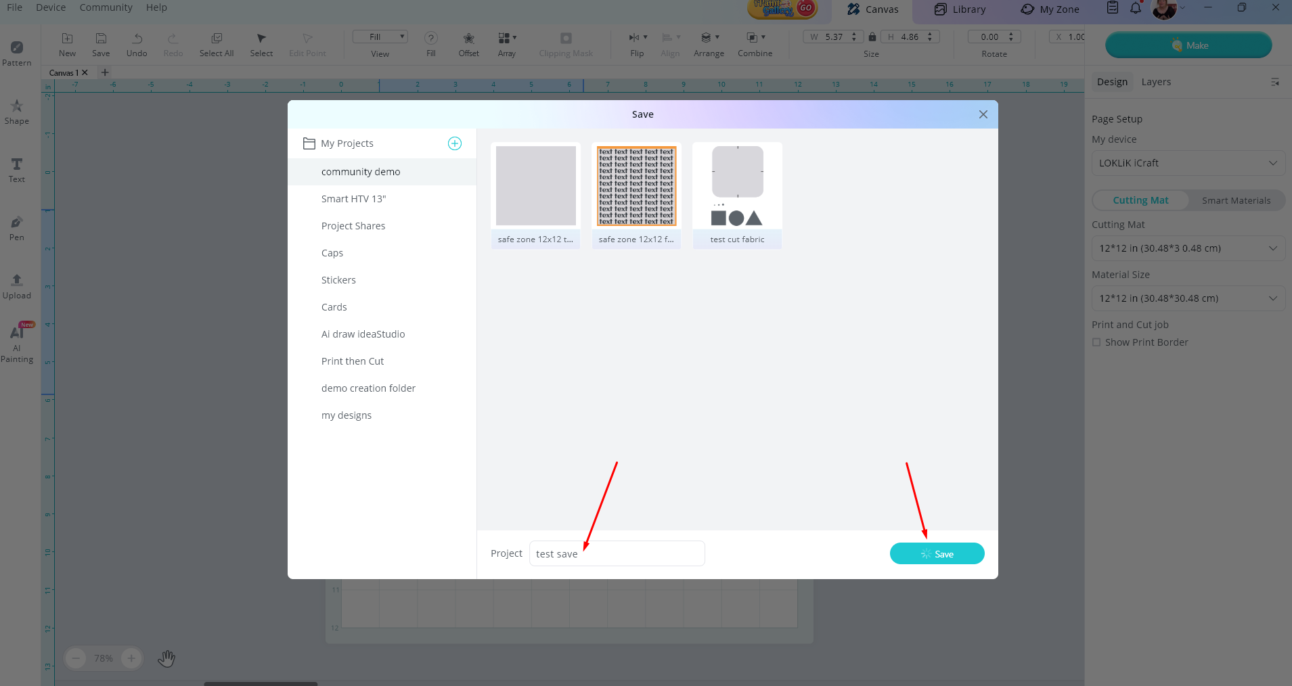
Task: Open the Pen tool
Action: click(17, 228)
